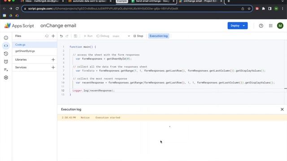This screenshot has height=161, width=287.
Task: Click the browser address bar URL
Action: [103, 8]
